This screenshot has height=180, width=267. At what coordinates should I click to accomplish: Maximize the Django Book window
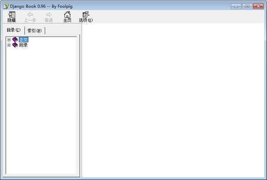pos(247,6)
